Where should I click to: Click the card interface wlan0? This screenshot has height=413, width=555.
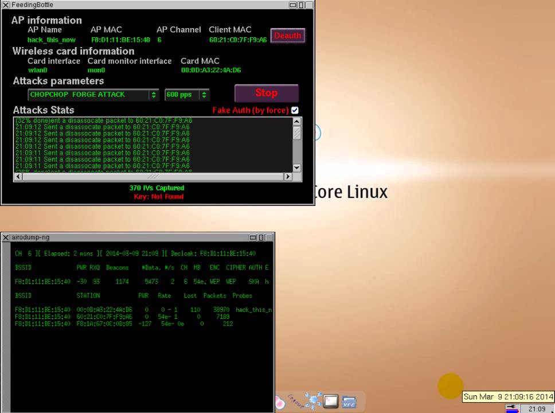click(x=37, y=70)
